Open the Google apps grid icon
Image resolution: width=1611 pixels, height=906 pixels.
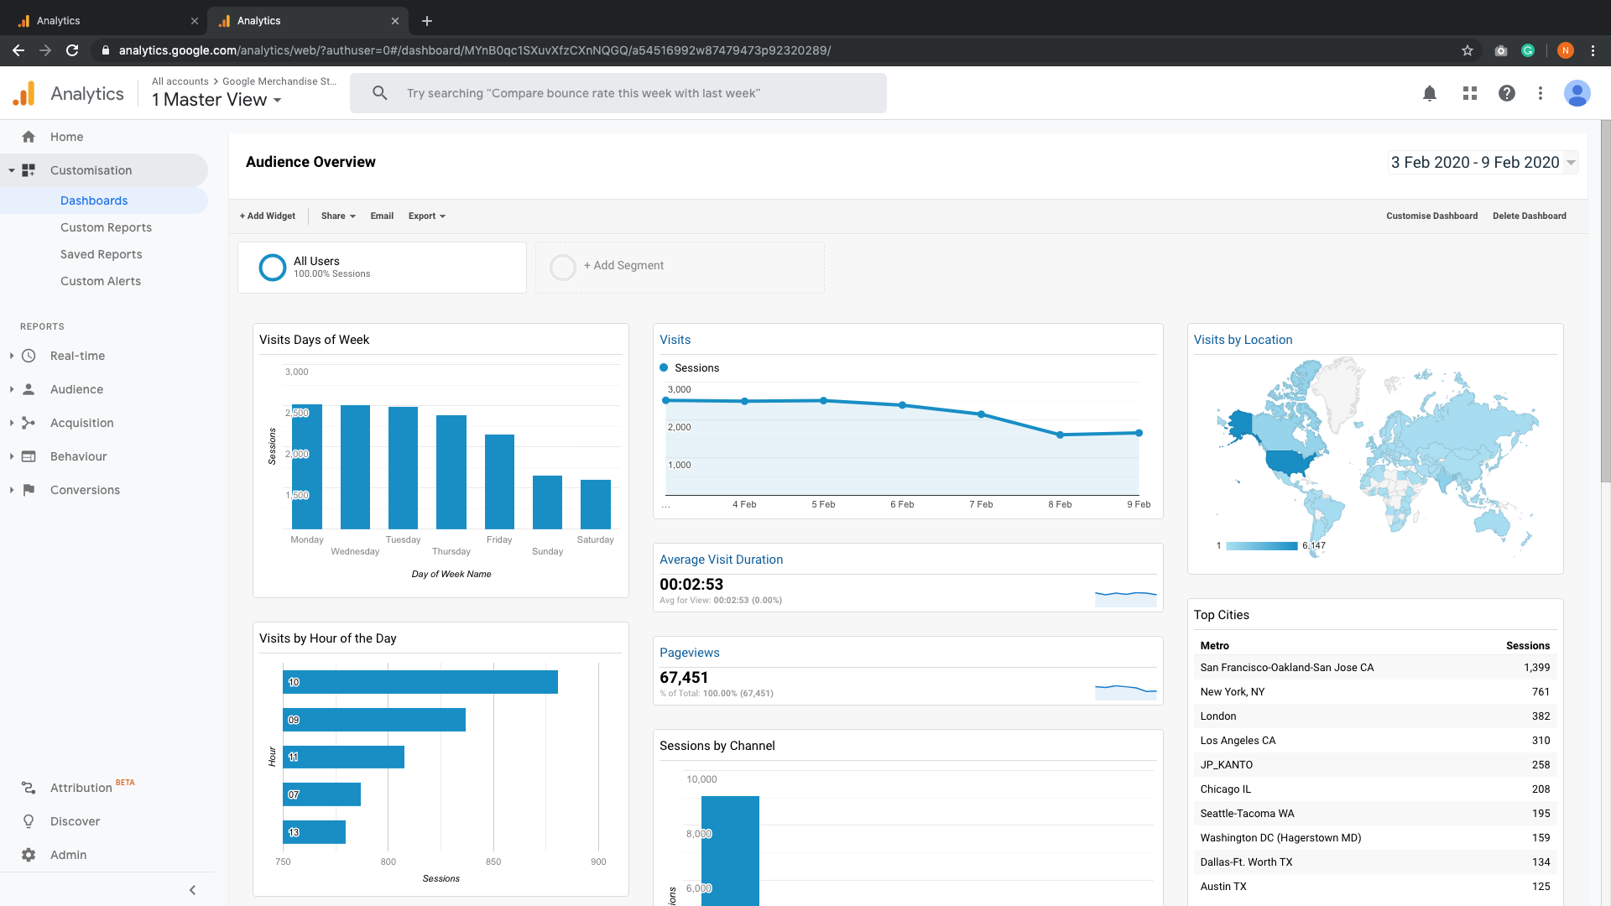(x=1469, y=93)
